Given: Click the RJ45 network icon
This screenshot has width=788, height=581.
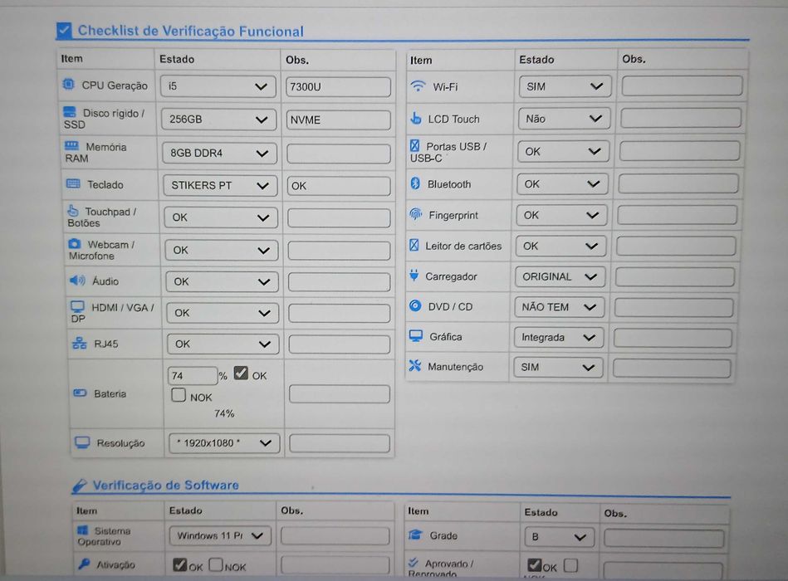Looking at the screenshot, I should [80, 344].
